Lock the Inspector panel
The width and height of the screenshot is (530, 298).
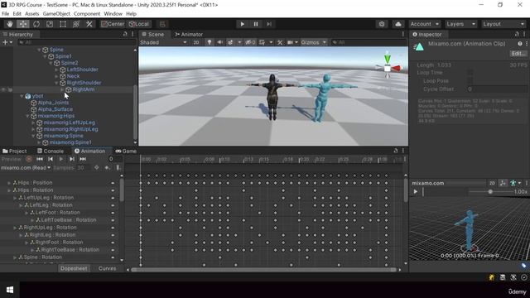[x=517, y=34]
